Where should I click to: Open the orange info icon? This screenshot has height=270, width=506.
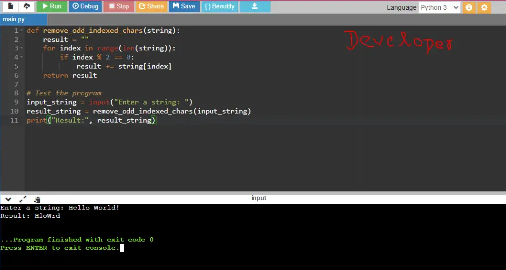(x=469, y=7)
